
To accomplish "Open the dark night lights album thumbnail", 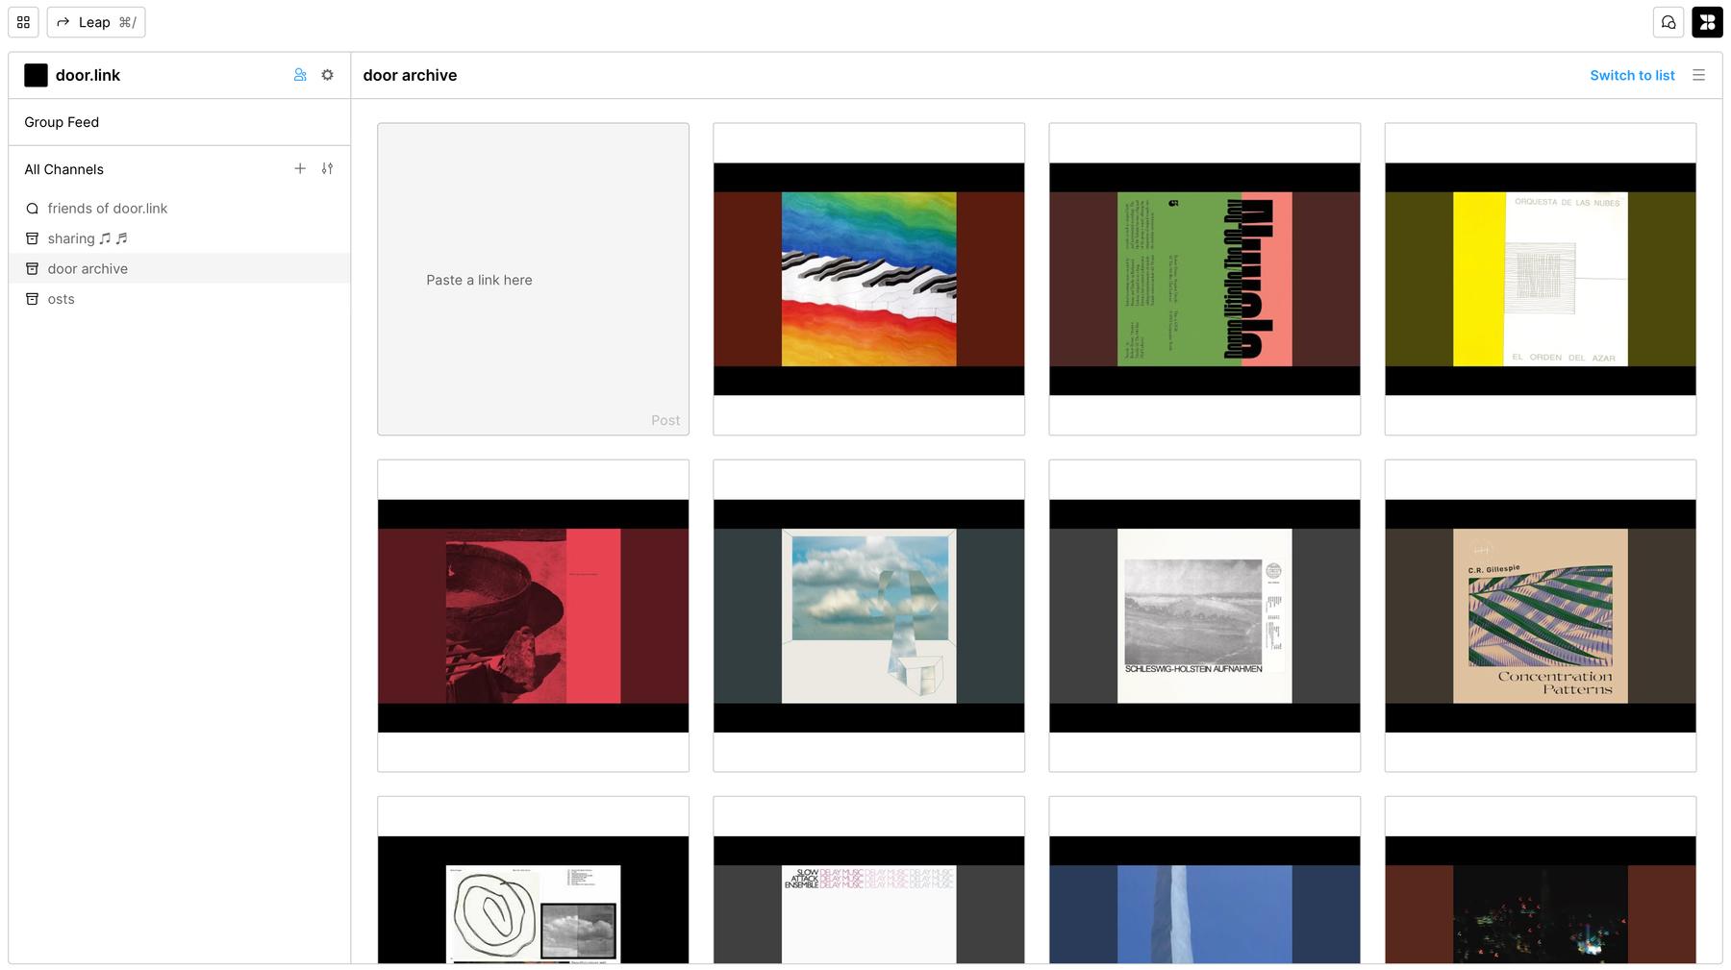I will (x=1541, y=880).
